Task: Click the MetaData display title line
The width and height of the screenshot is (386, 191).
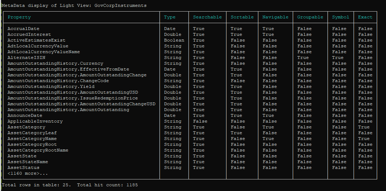Action: coord(74,5)
